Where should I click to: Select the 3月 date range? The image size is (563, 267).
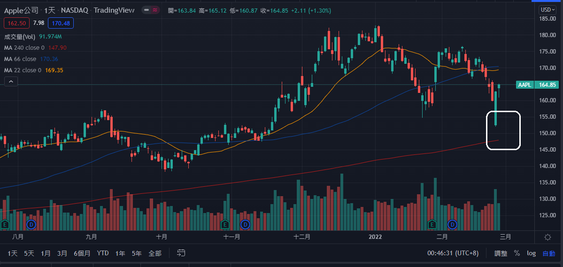point(62,253)
